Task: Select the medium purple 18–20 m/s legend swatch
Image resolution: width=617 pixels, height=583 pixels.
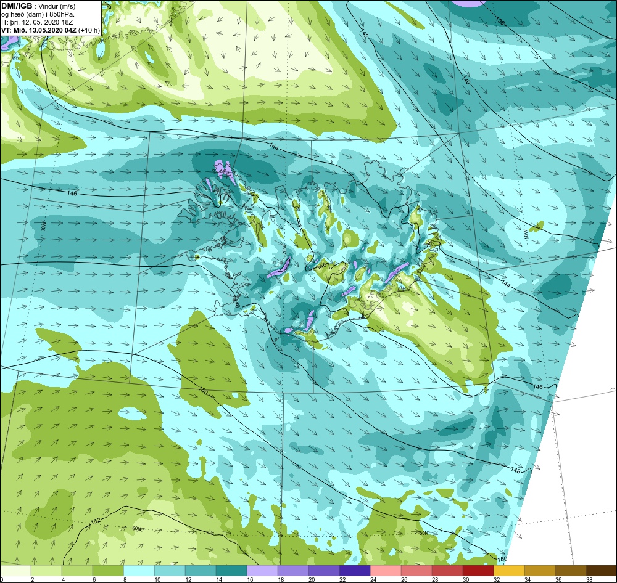Action: 293,571
